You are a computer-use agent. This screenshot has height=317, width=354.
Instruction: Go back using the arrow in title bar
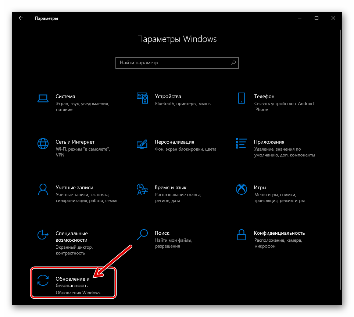pos(21,18)
